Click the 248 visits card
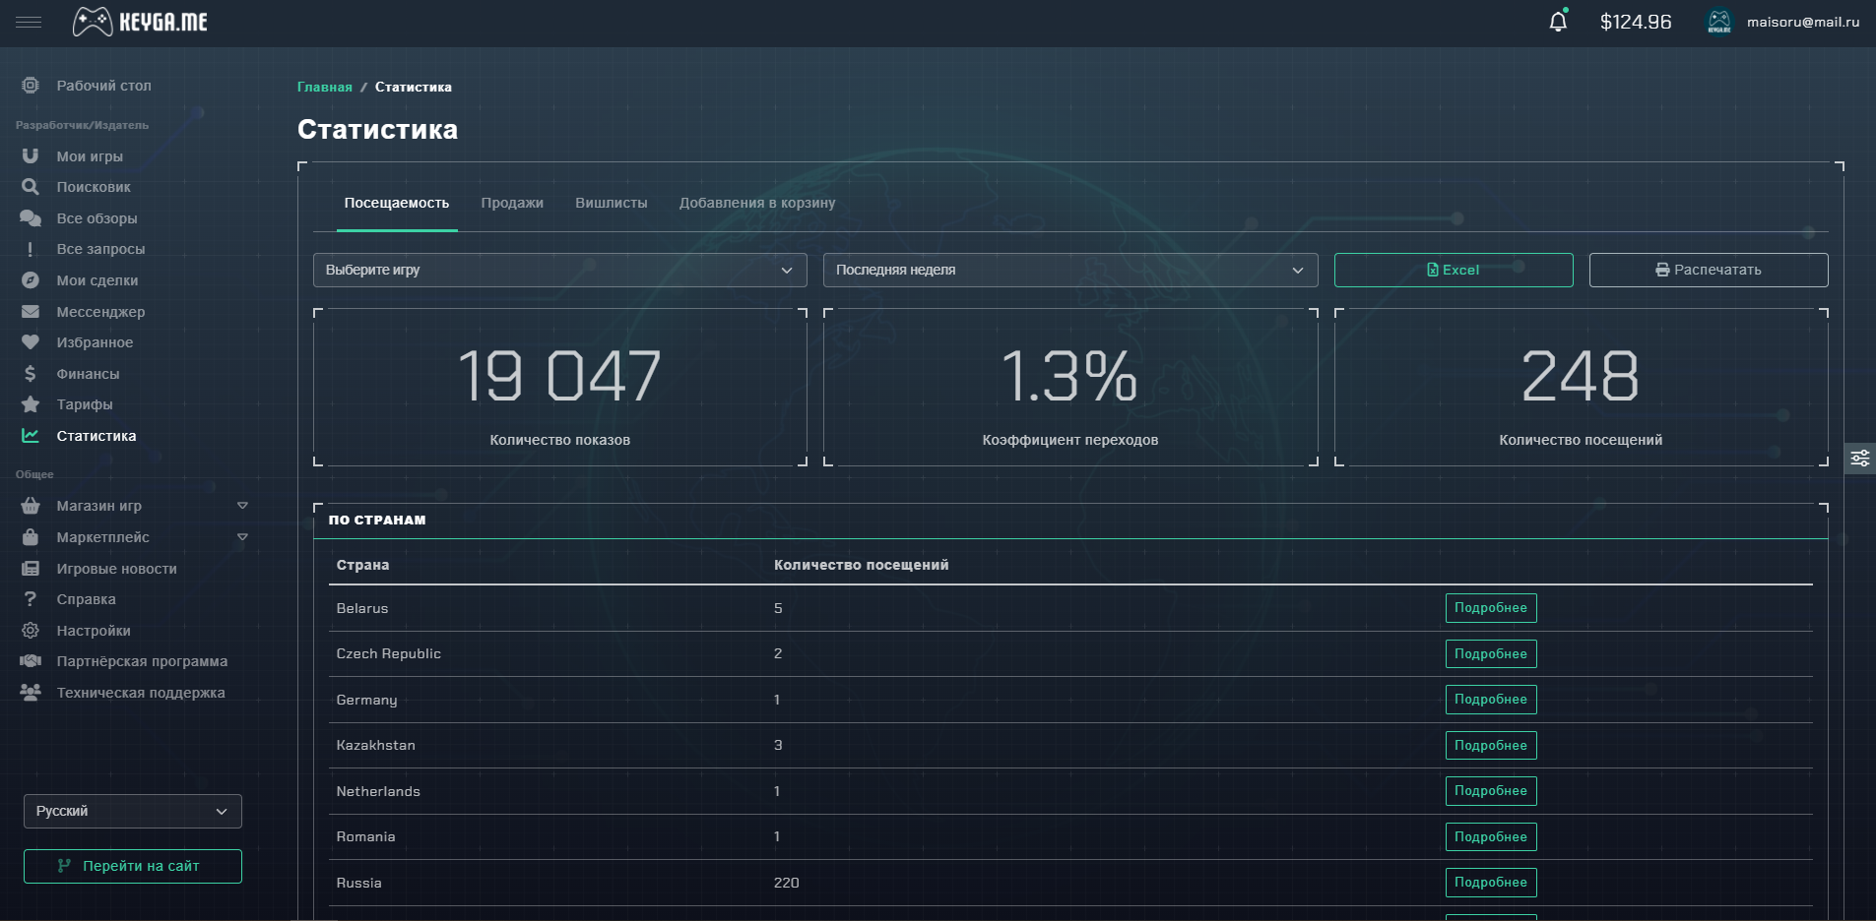The height and width of the screenshot is (921, 1876). [x=1581, y=387]
